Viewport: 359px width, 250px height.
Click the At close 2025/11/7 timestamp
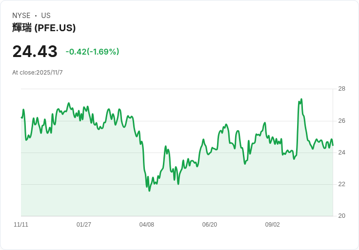[x=38, y=73]
